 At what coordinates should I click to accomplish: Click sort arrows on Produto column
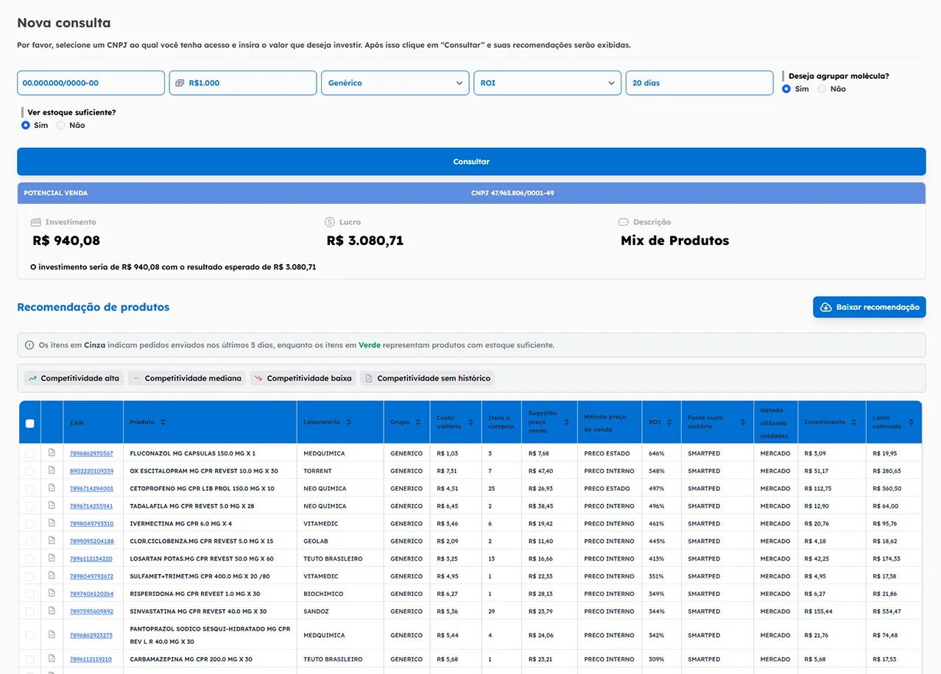click(x=163, y=422)
